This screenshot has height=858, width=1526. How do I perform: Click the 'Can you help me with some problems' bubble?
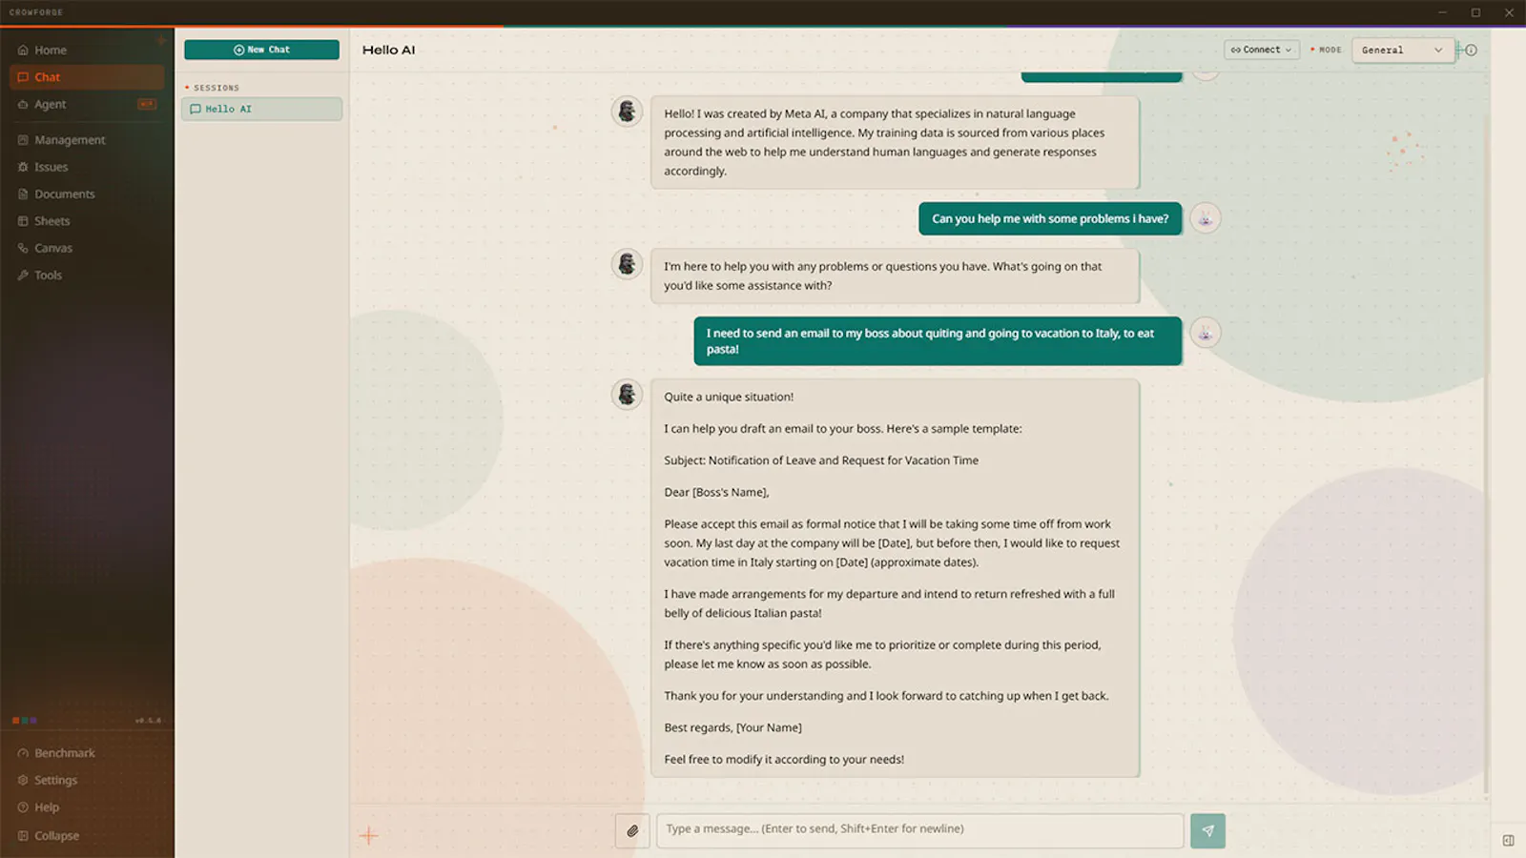pos(1050,218)
